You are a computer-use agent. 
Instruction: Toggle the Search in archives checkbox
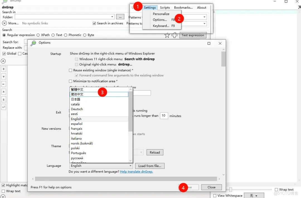click(x=94, y=23)
